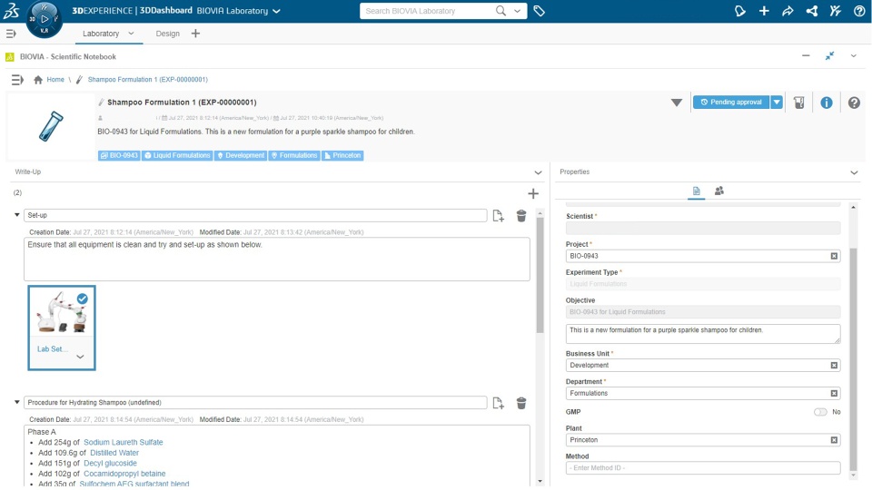
Task: Delete the Procedure for Hydrating Shampoo section
Action: [x=521, y=403]
